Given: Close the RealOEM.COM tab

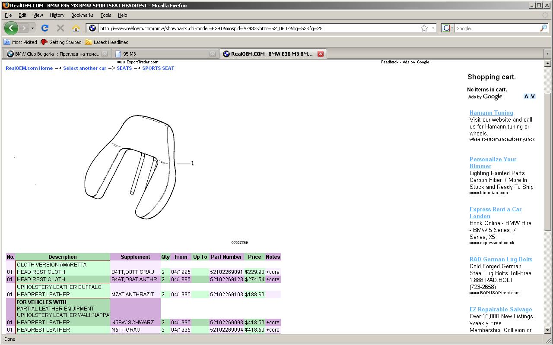Looking at the screenshot, I should (321, 54).
